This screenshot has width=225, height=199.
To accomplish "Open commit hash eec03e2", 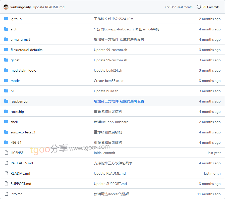I will coord(171,7).
